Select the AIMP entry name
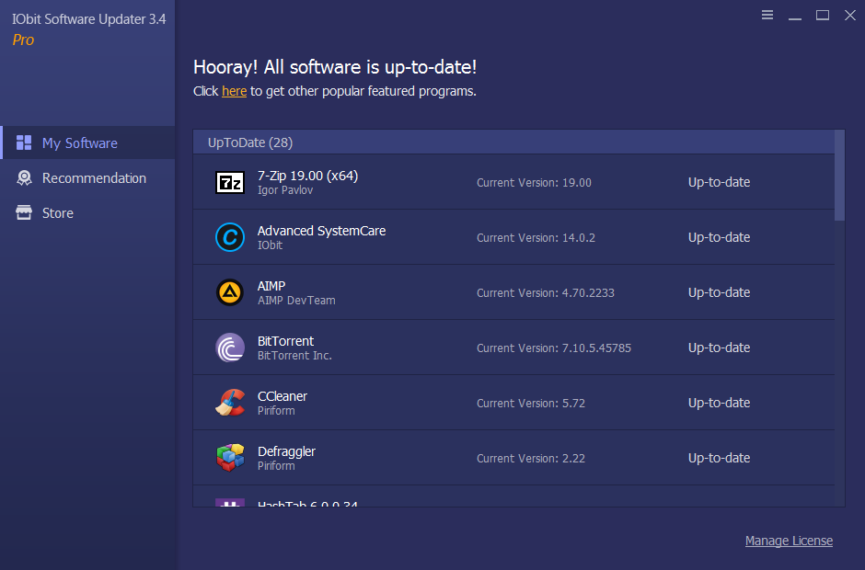This screenshot has width=865, height=570. (271, 286)
